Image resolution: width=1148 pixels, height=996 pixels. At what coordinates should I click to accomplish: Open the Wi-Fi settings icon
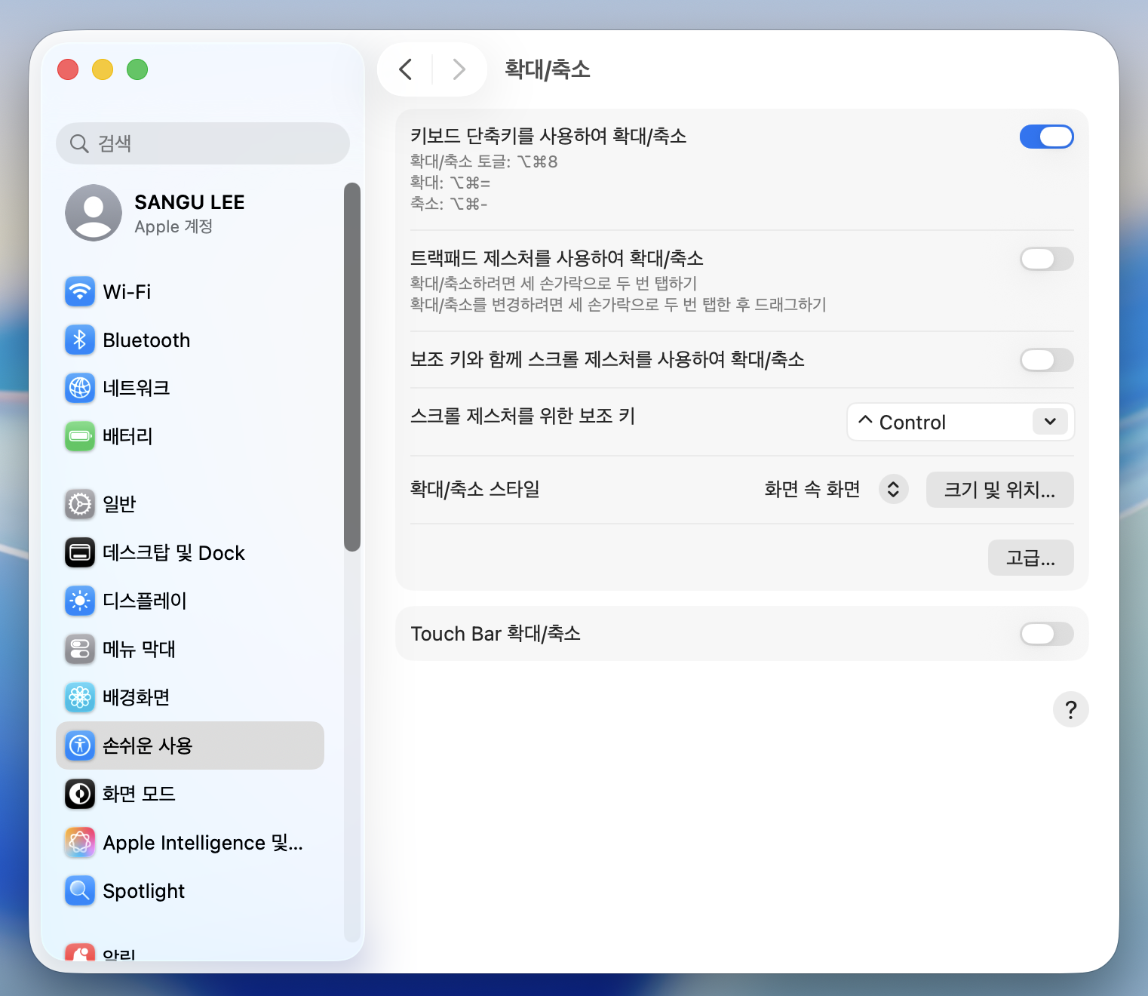pos(79,291)
